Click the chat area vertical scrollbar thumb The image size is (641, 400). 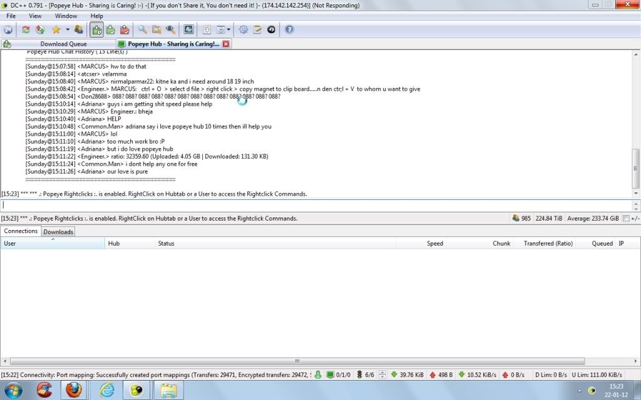tap(636, 168)
